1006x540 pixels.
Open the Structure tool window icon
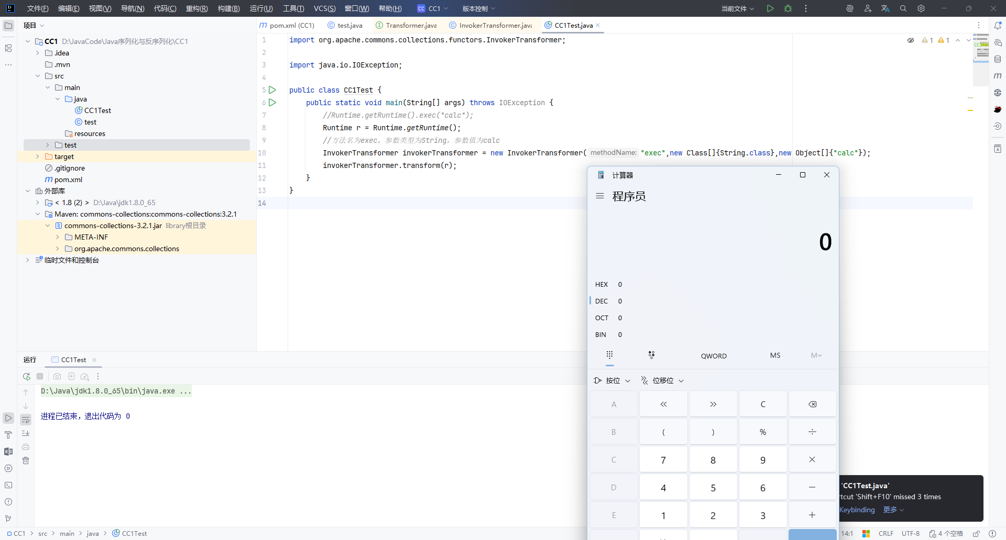(8, 48)
